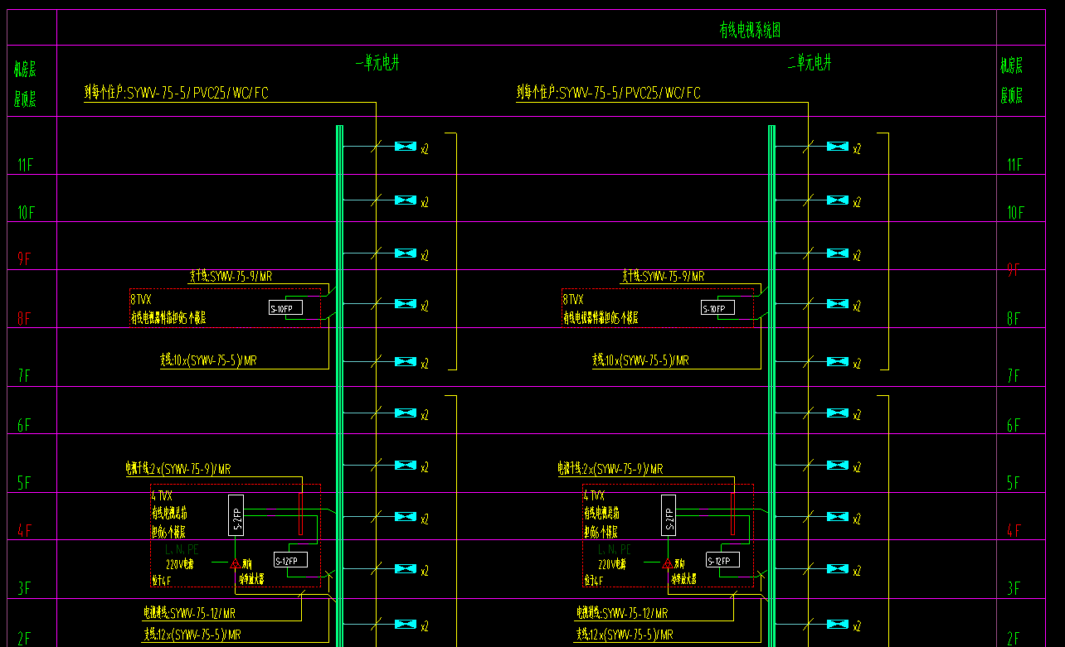This screenshot has height=647, width=1065.
Task: Click the 6F label in right floor column
Action: point(1014,425)
